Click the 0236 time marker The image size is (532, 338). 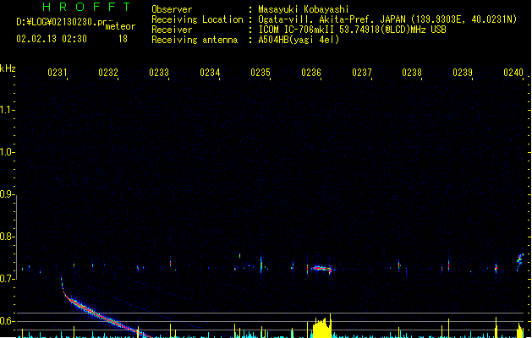click(311, 73)
